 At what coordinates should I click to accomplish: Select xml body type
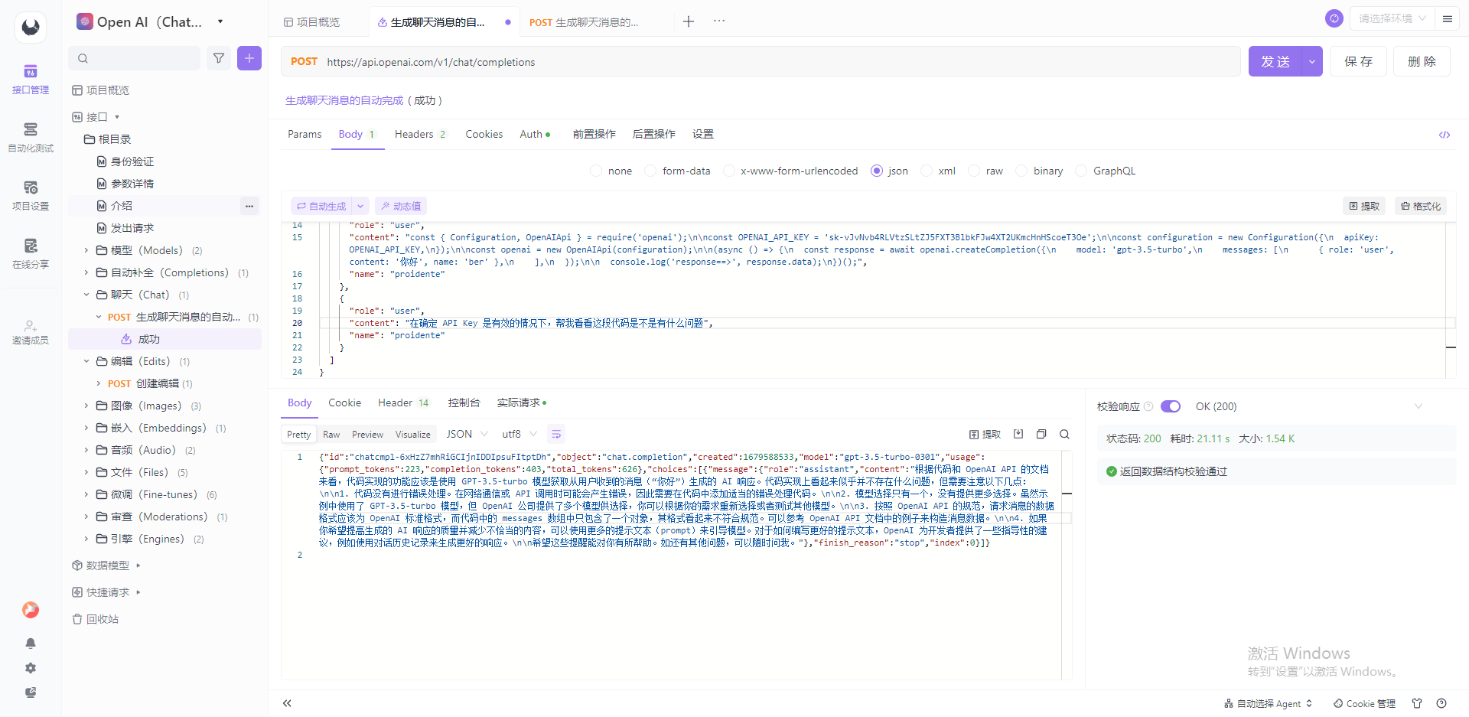pyautogui.click(x=939, y=171)
